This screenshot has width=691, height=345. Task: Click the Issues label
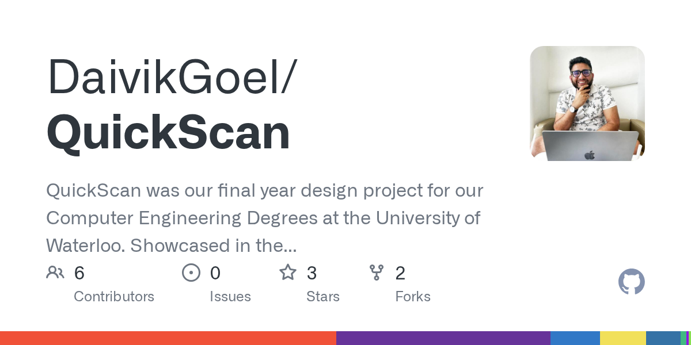230,297
